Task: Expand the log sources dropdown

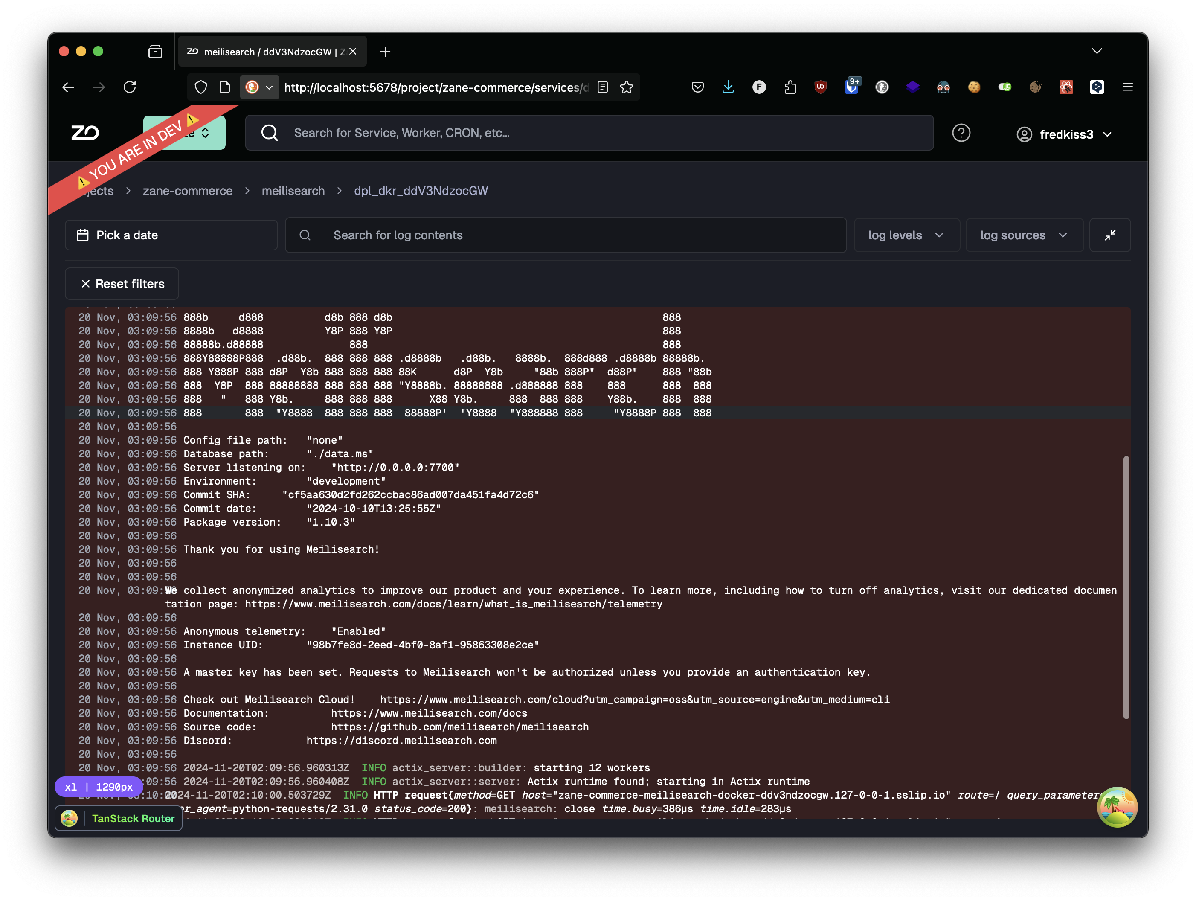Action: [x=1024, y=235]
